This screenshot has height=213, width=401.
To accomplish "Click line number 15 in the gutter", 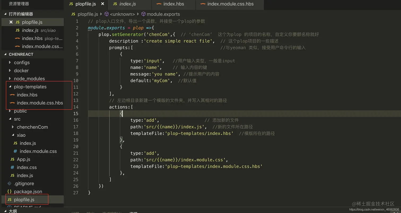I will (76, 114).
